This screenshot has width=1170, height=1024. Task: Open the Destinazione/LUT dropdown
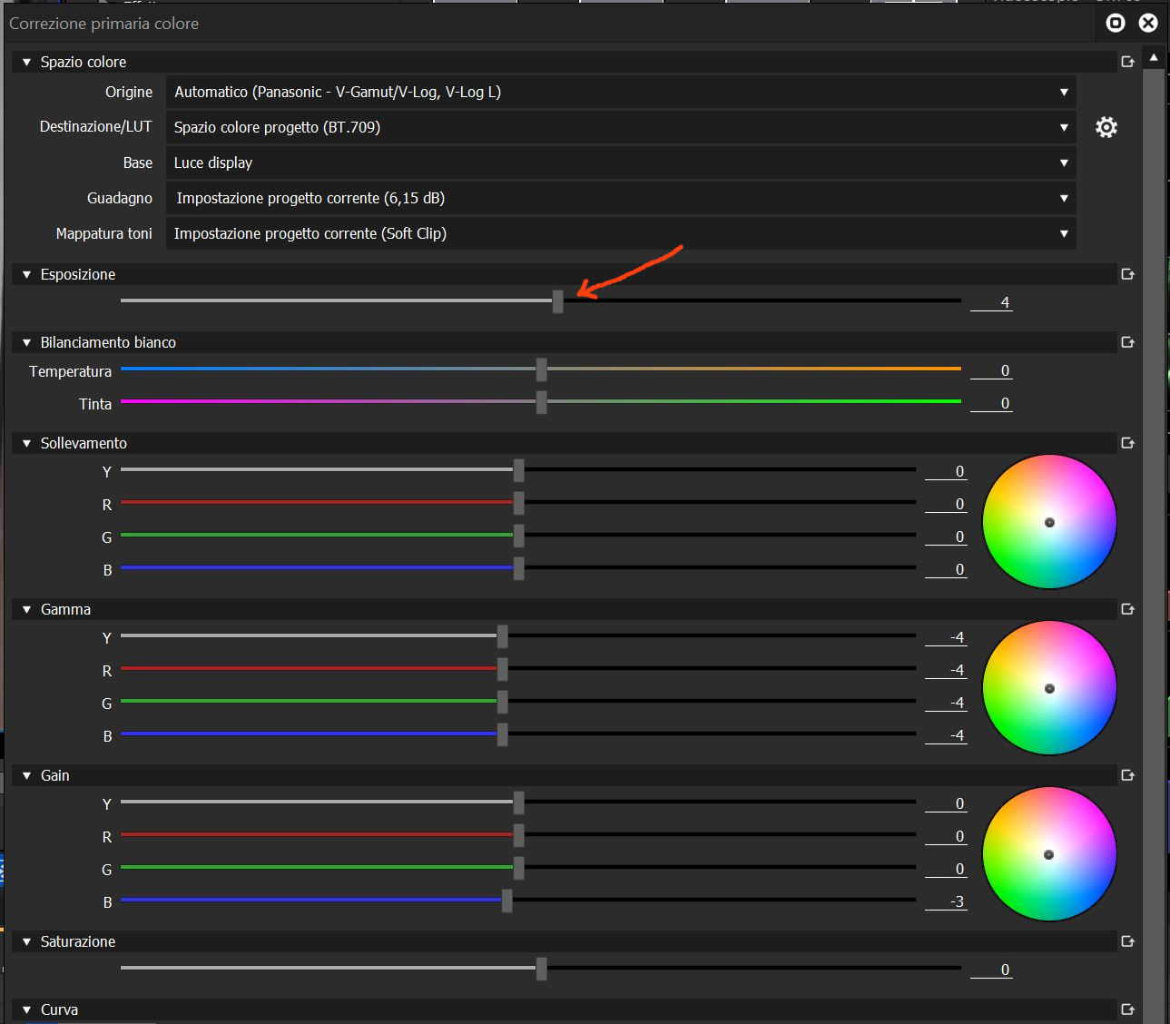(x=621, y=127)
